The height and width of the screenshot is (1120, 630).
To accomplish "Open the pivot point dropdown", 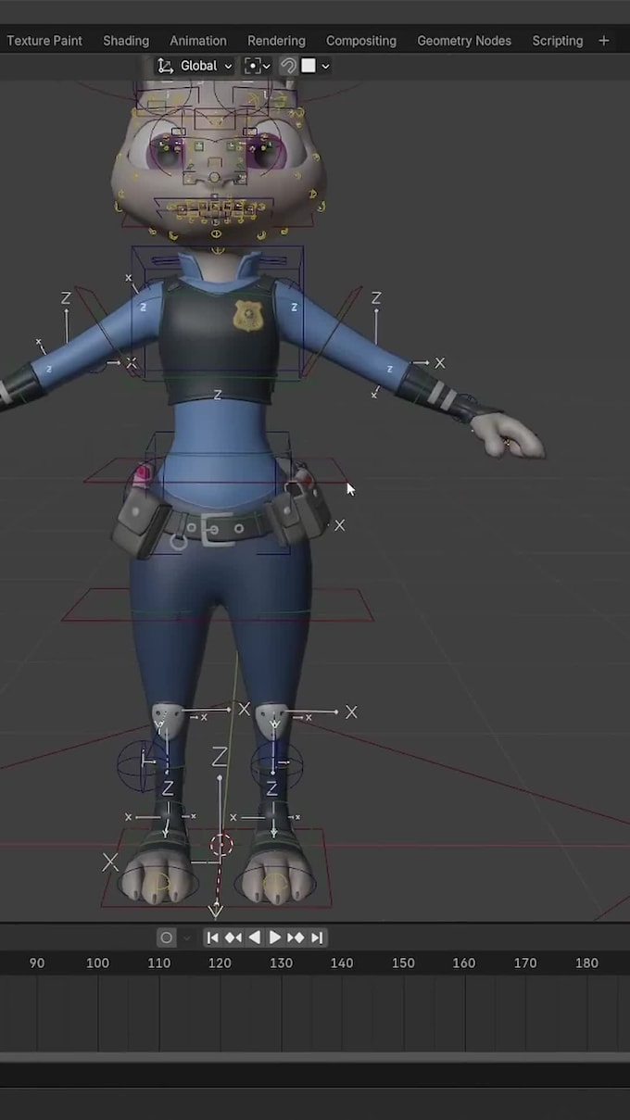I will click(x=257, y=66).
